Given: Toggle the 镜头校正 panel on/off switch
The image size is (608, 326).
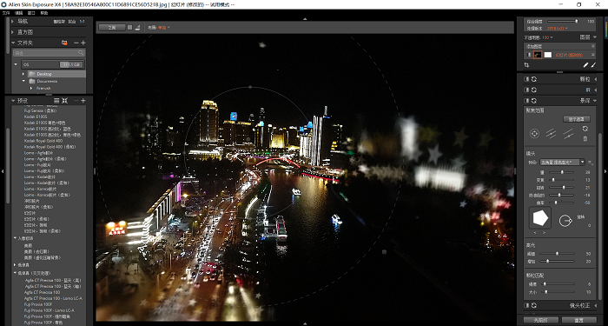Looking at the screenshot, I should point(526,305).
